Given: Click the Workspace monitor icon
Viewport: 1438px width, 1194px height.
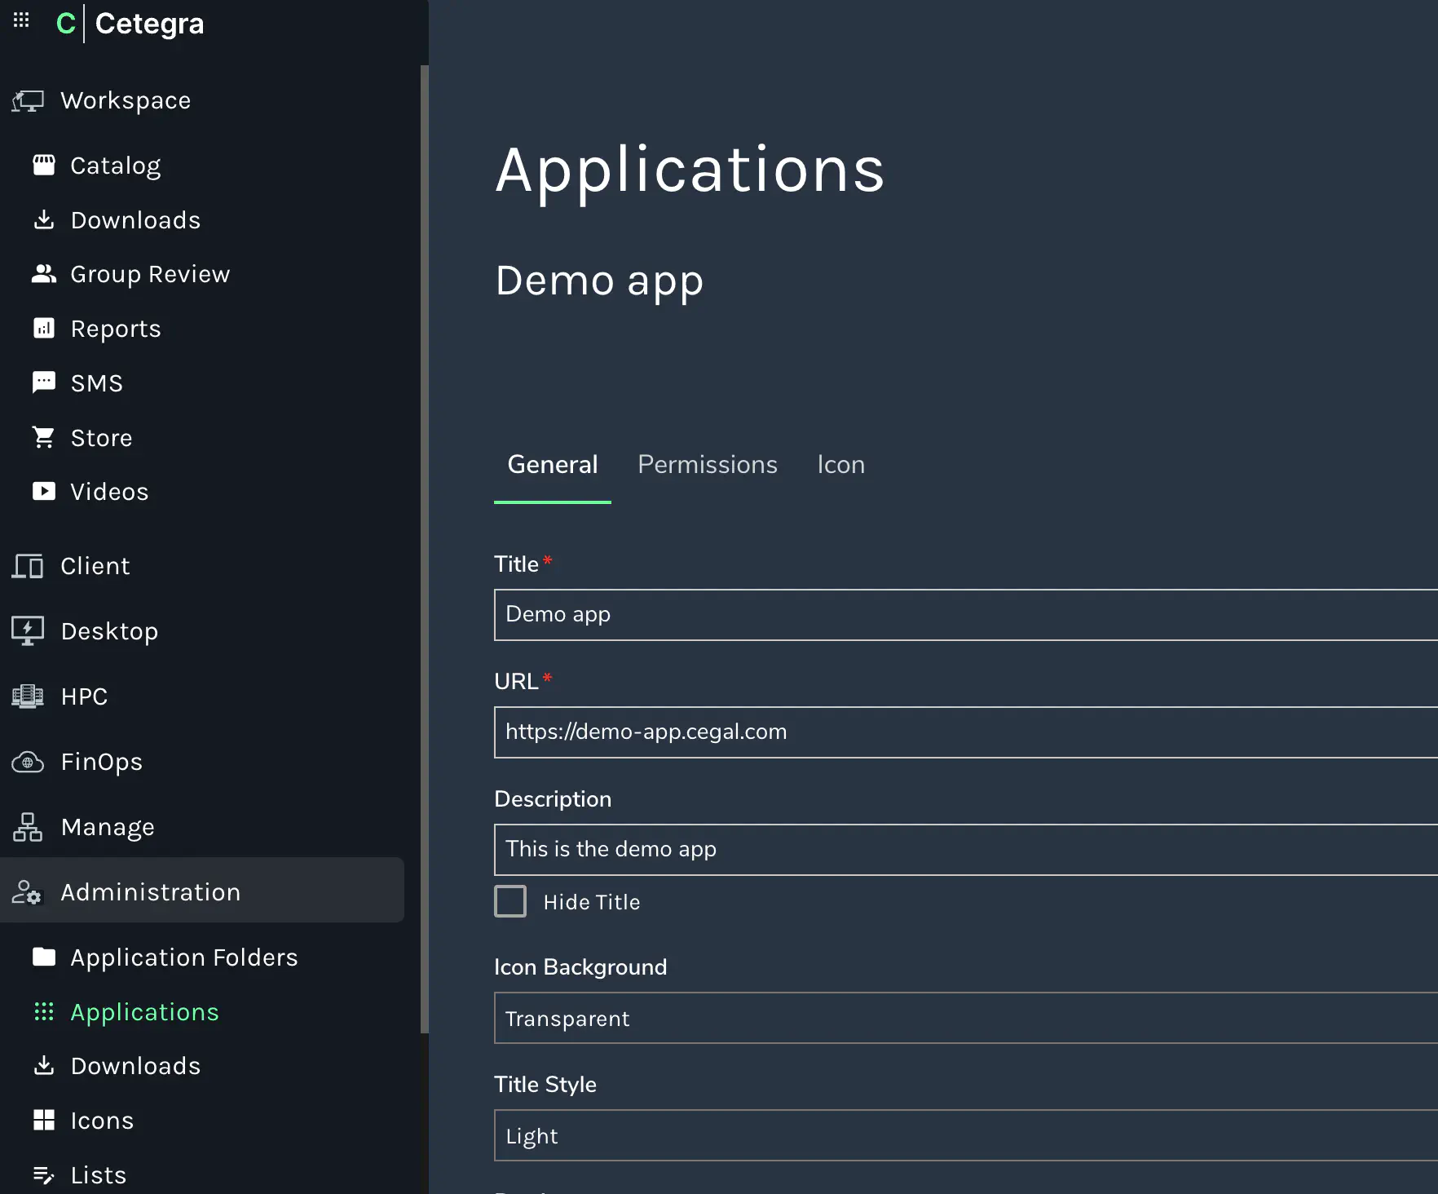Looking at the screenshot, I should 28,101.
